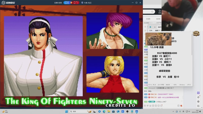
Task: Click the Notepad vertical scrollbar
Action: coord(192,45)
